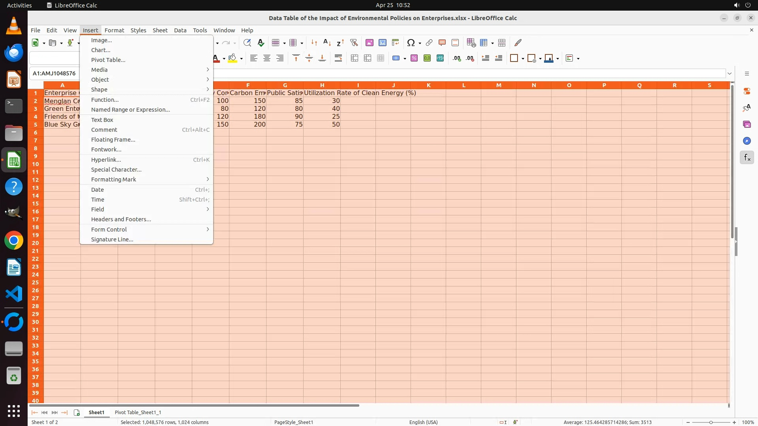Click the Format as Percent icon
The height and width of the screenshot is (426, 758).
point(414,58)
